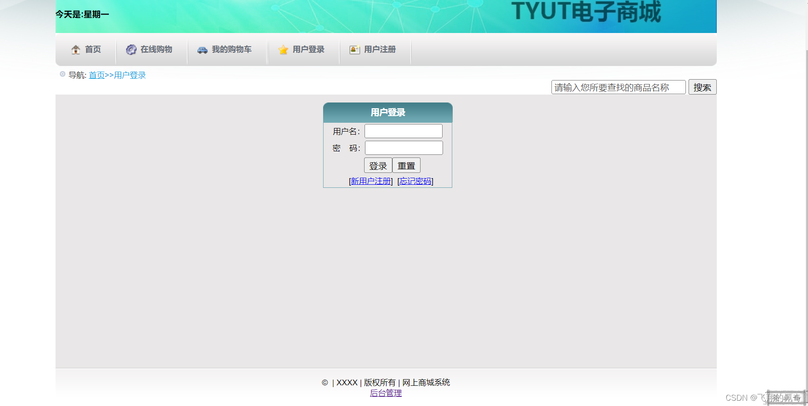Click the product search input box
Screen dimensions: 808x406
pyautogui.click(x=618, y=87)
